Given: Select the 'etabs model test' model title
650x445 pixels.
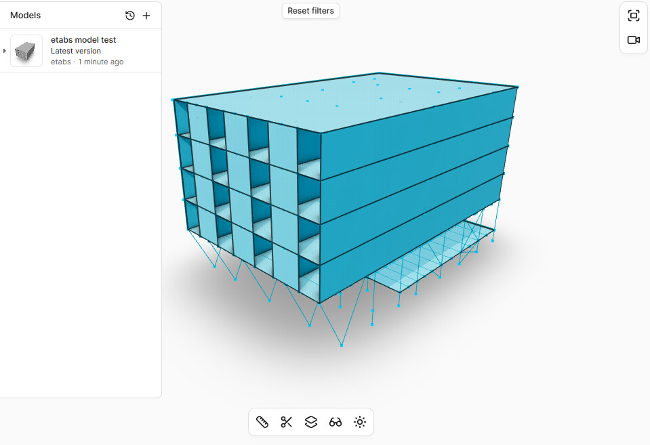Looking at the screenshot, I should click(x=83, y=40).
